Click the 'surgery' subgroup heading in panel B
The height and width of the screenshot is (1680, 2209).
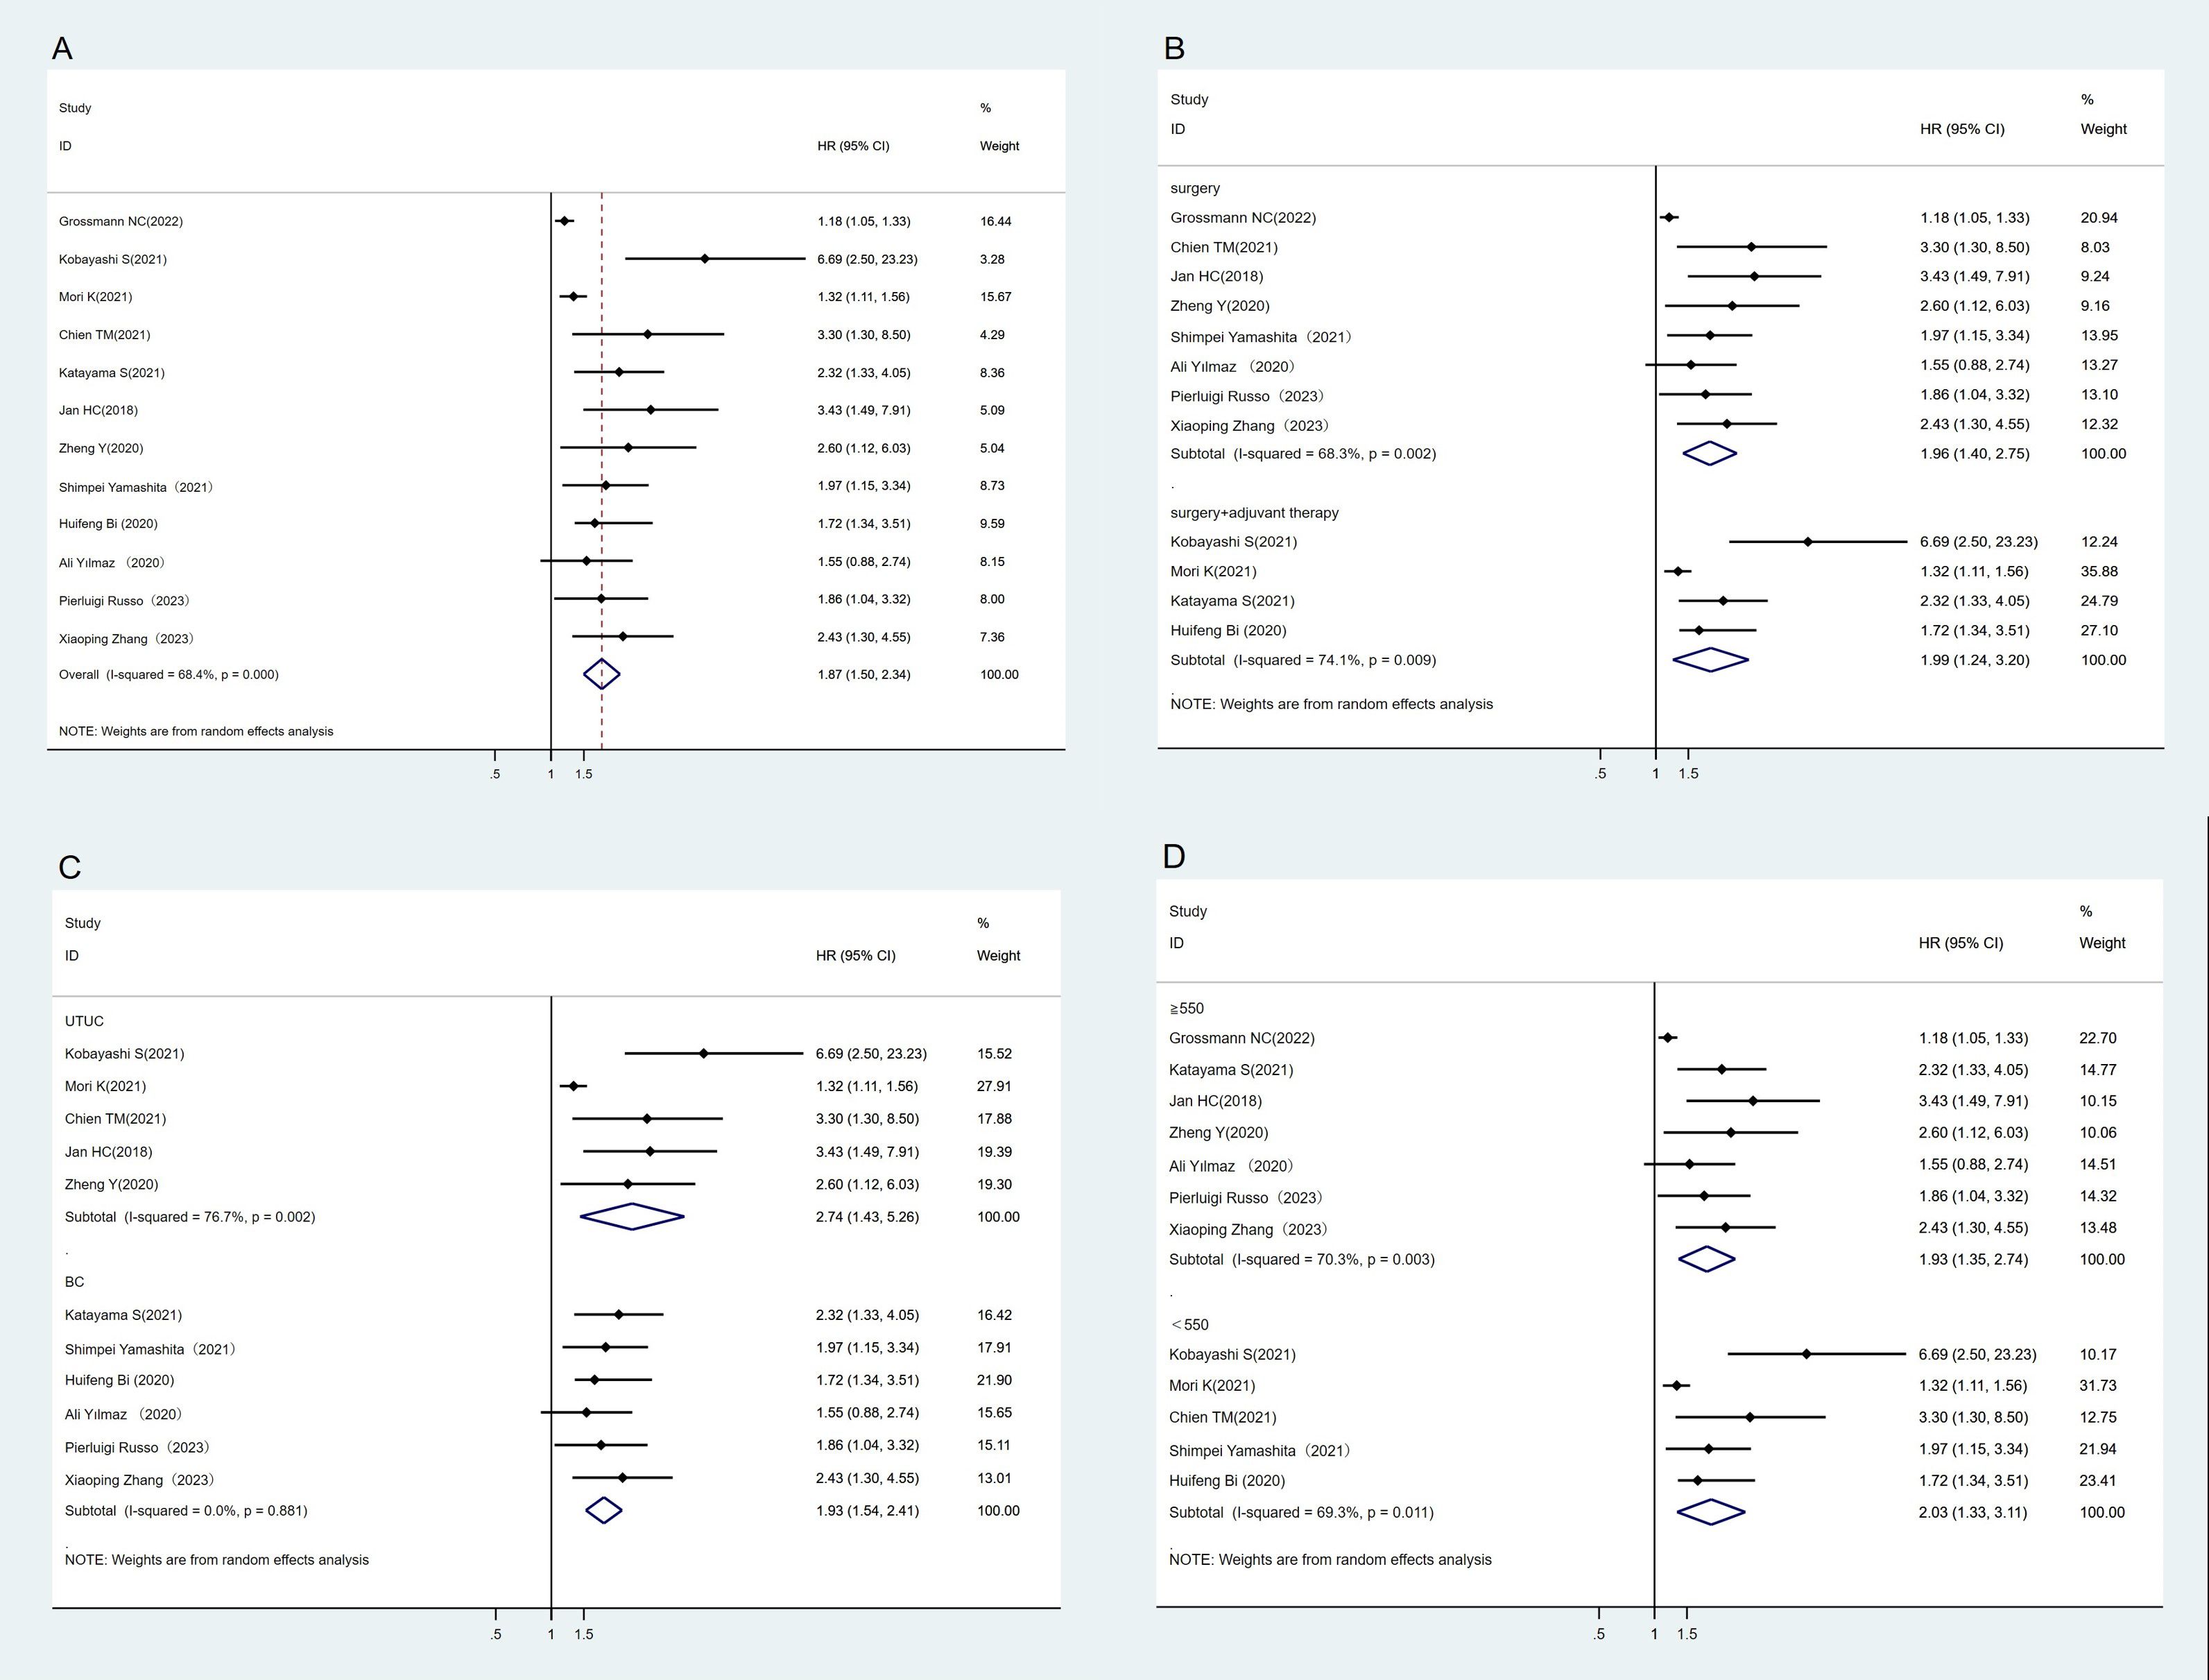(x=1195, y=188)
